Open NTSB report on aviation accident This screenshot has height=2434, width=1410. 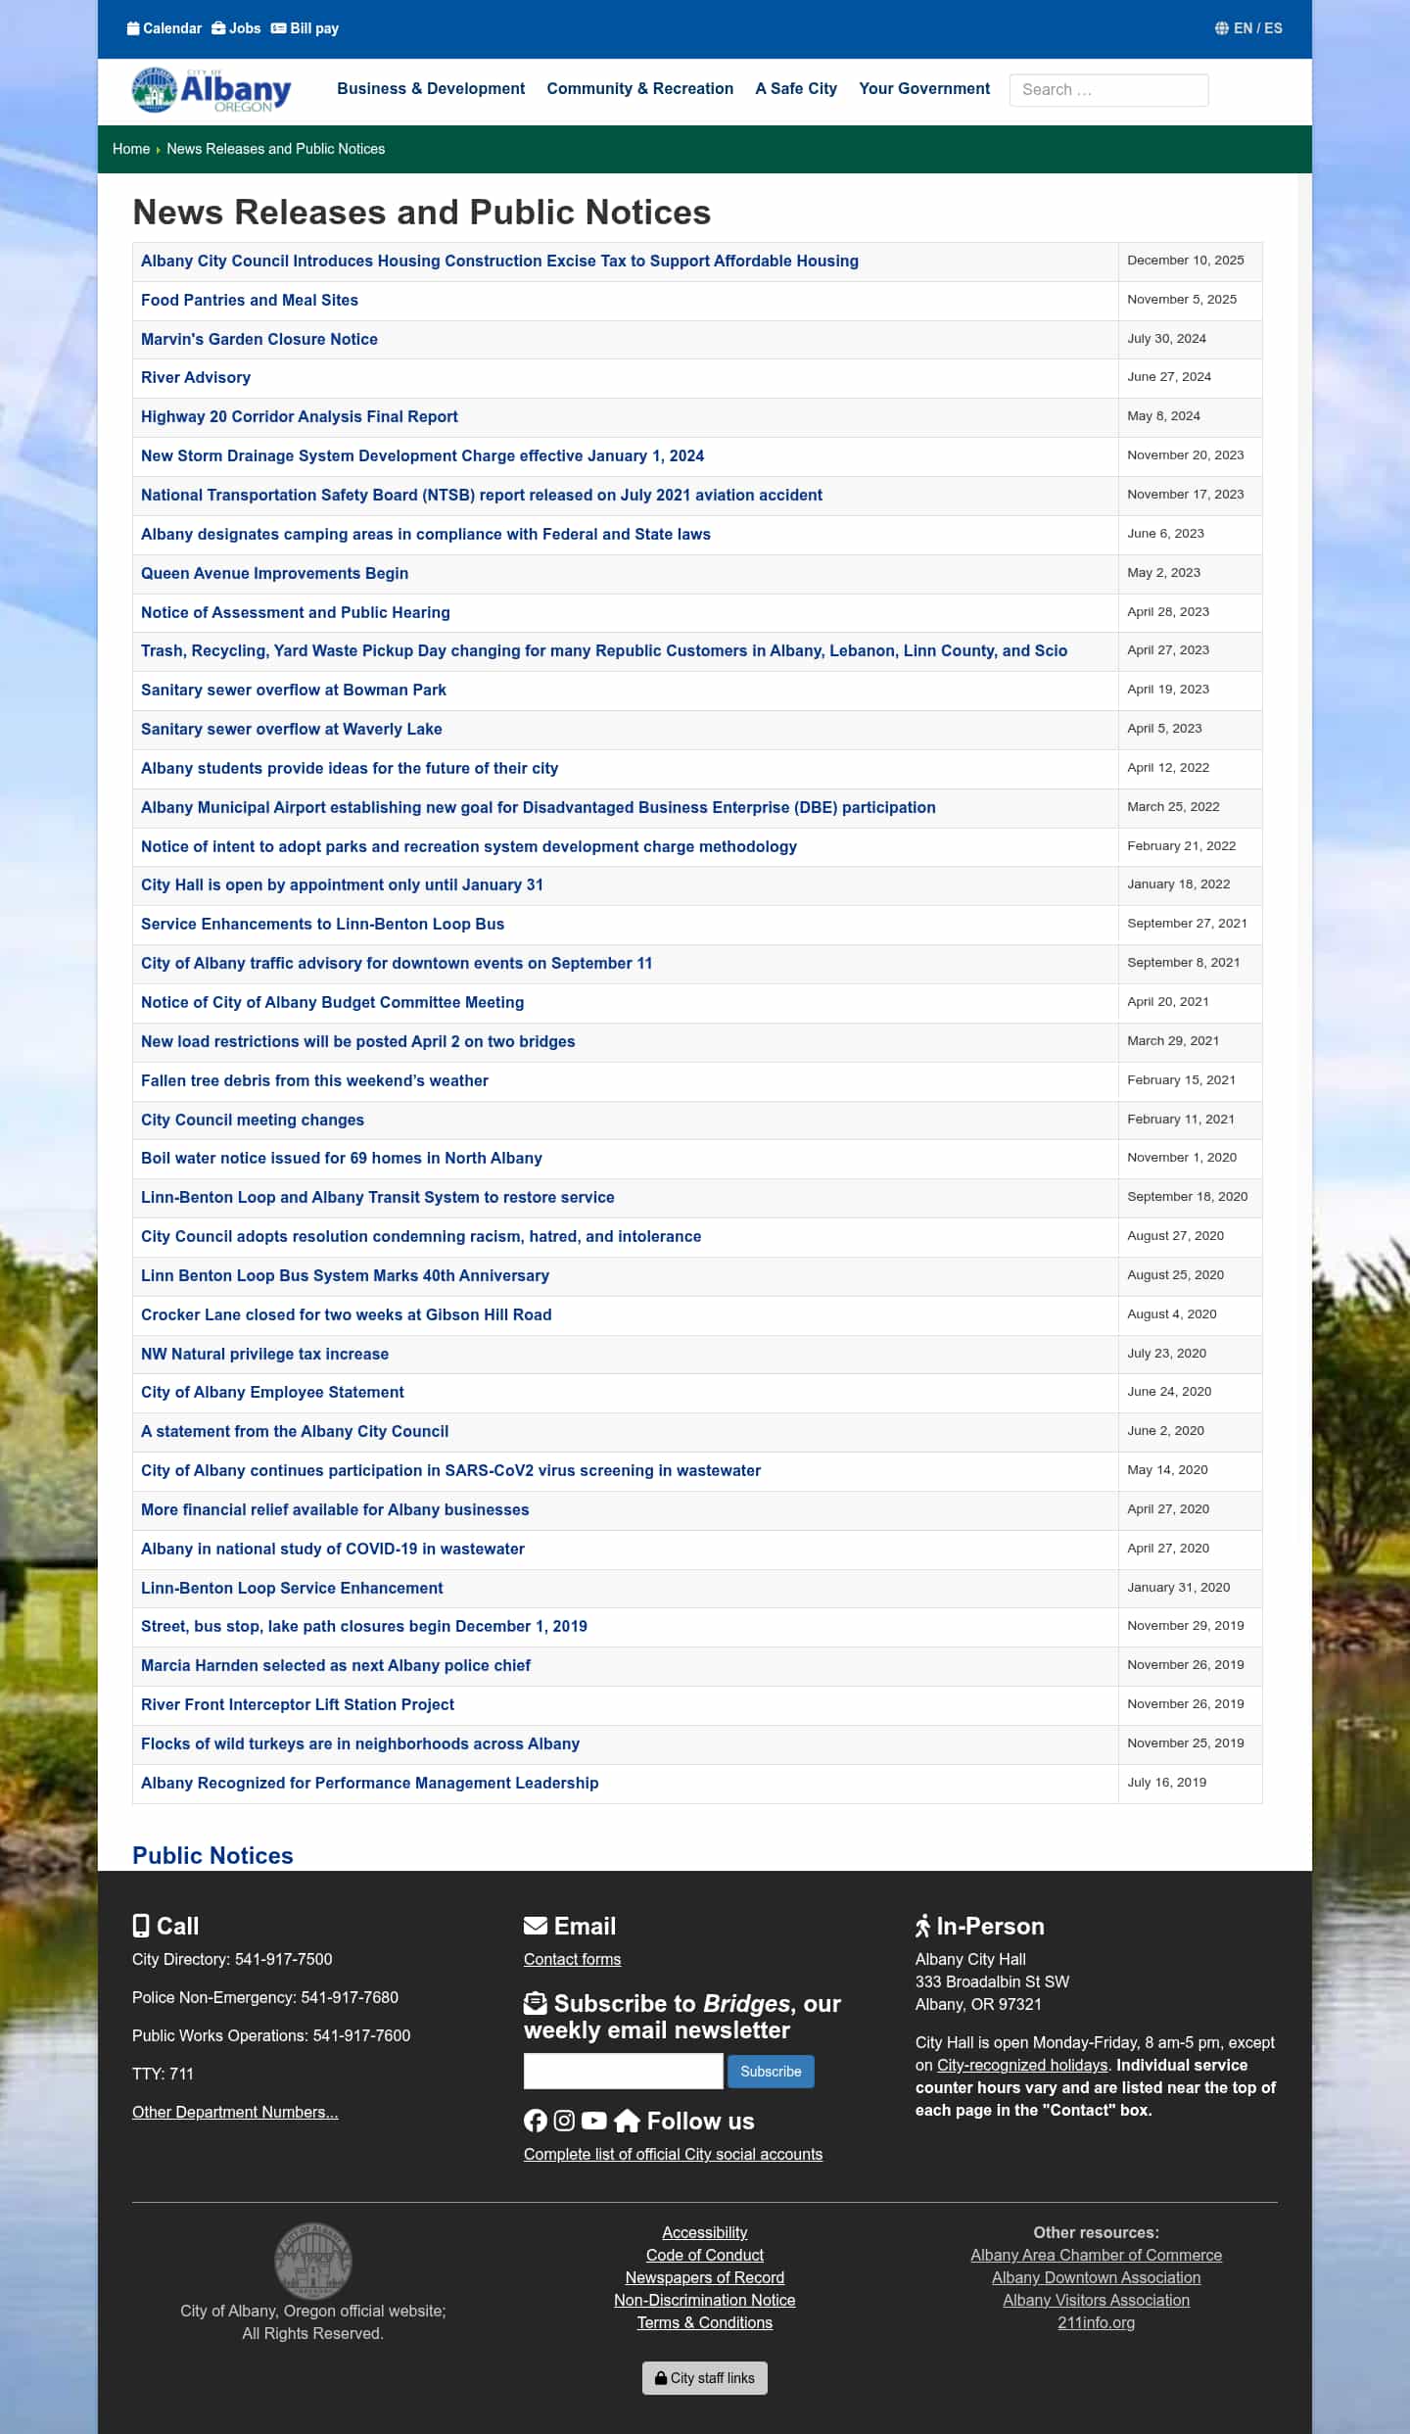pyautogui.click(x=482, y=495)
